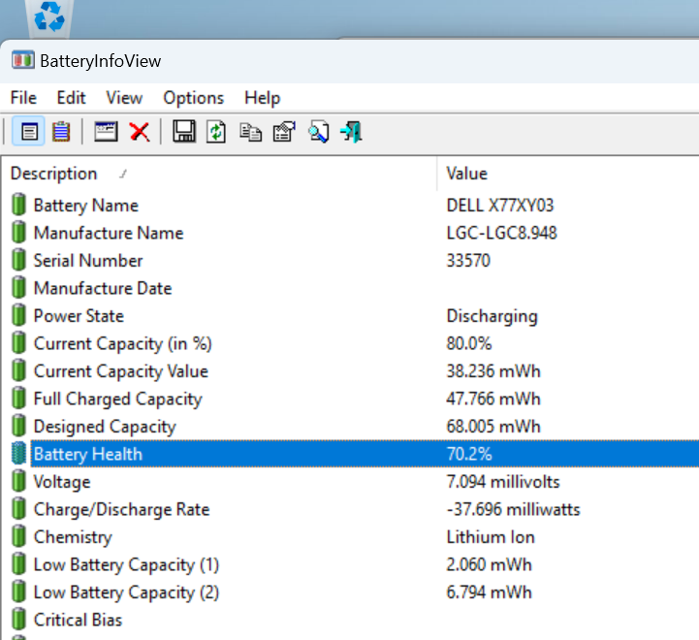699x640 pixels.
Task: Click the window-shaped toolbar icon before the red X
Action: coord(106,132)
